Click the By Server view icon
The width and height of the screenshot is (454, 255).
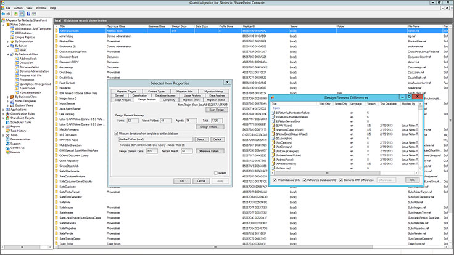[x=12, y=46]
